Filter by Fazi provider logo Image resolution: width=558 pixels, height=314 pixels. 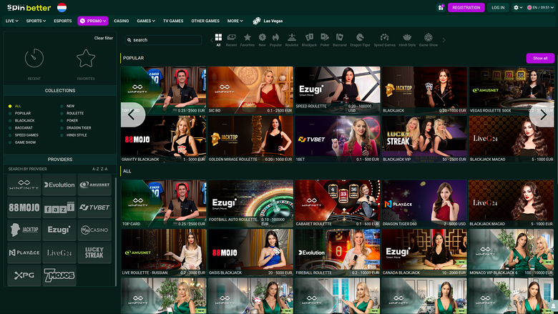click(59, 207)
